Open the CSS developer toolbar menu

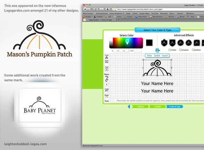pyautogui.click(x=109, y=17)
